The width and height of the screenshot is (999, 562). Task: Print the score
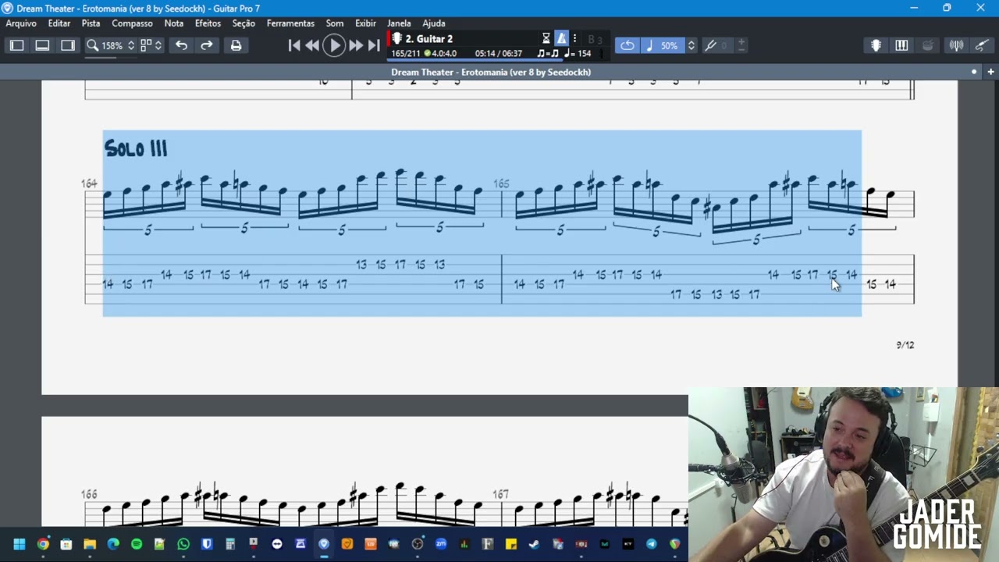pos(236,45)
